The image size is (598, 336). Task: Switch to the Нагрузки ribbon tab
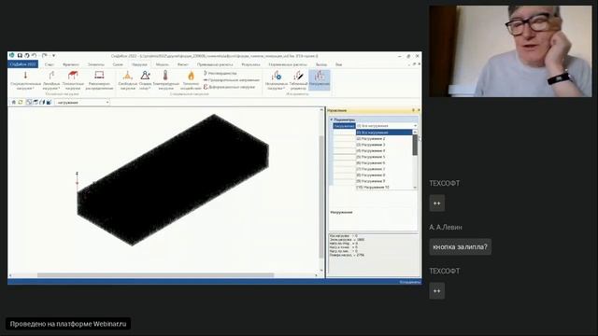click(139, 64)
